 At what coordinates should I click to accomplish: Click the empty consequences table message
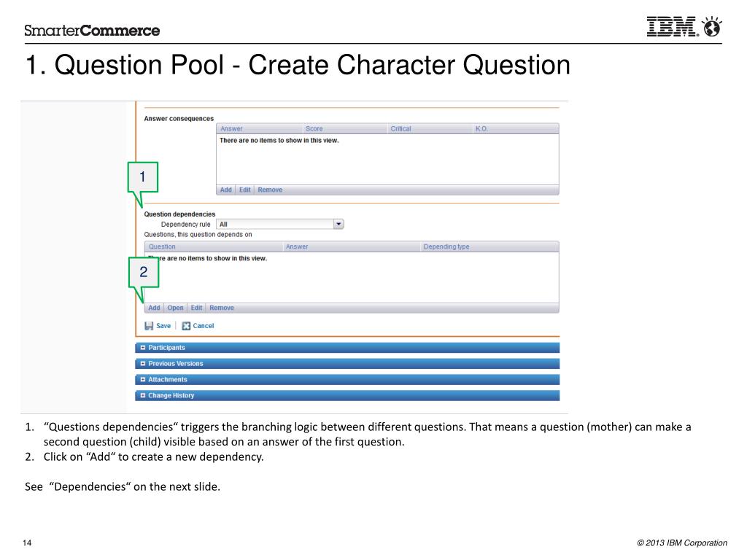point(279,141)
